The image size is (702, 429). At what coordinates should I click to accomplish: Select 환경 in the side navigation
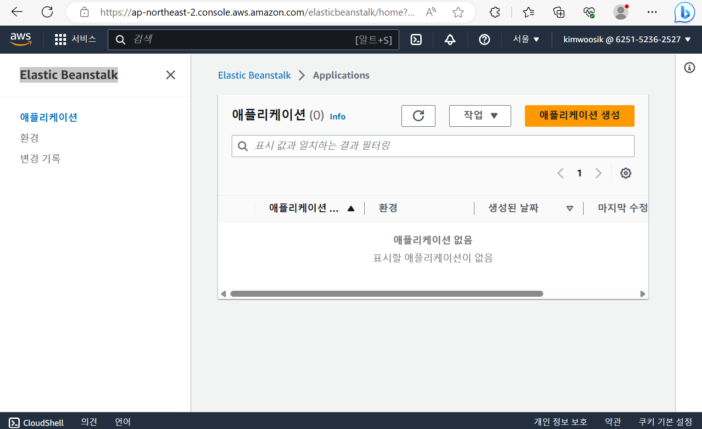click(x=29, y=138)
